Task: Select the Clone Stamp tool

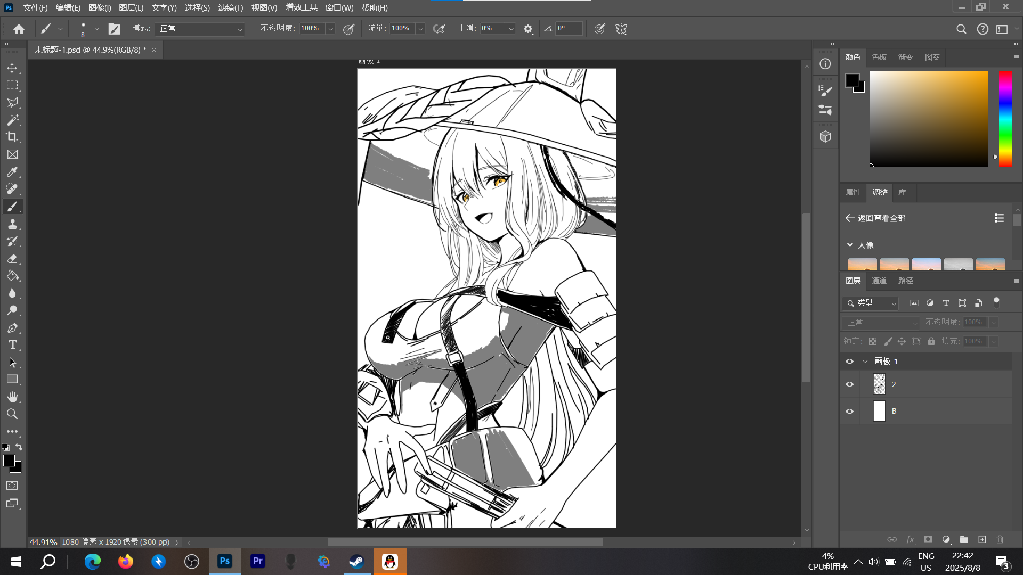Action: click(x=12, y=224)
